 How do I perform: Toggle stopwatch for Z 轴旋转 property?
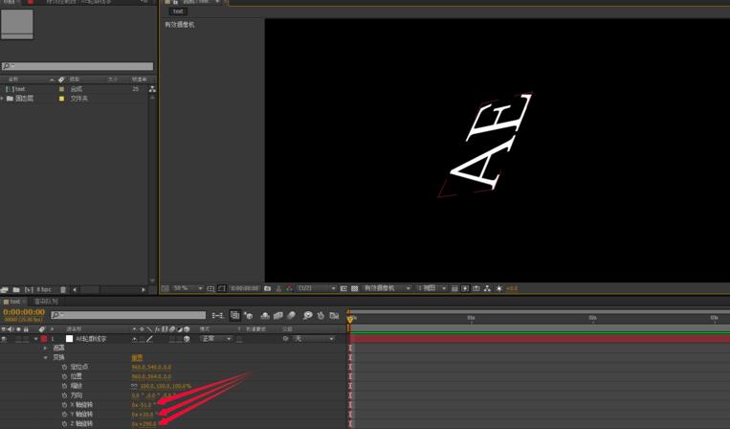click(x=64, y=424)
